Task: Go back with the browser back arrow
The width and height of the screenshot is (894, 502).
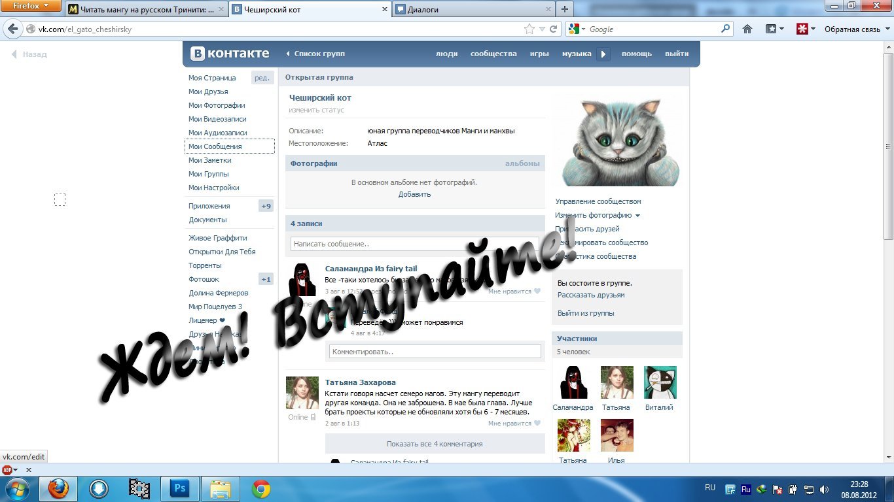Action: pyautogui.click(x=12, y=29)
